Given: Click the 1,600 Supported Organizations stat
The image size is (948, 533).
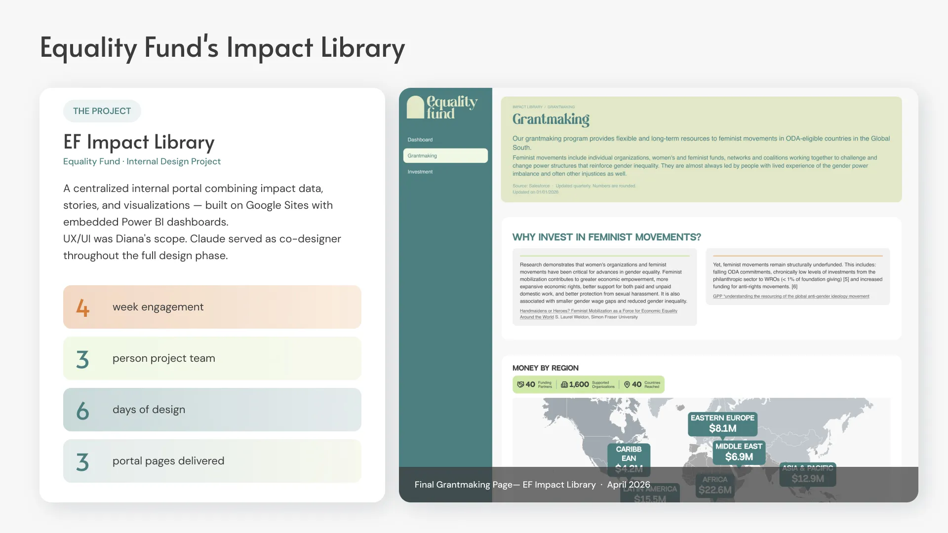Looking at the screenshot, I should pyautogui.click(x=588, y=384).
